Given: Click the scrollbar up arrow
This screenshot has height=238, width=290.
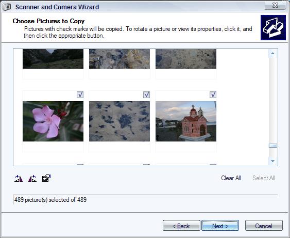Looking at the screenshot, I should [x=273, y=53].
